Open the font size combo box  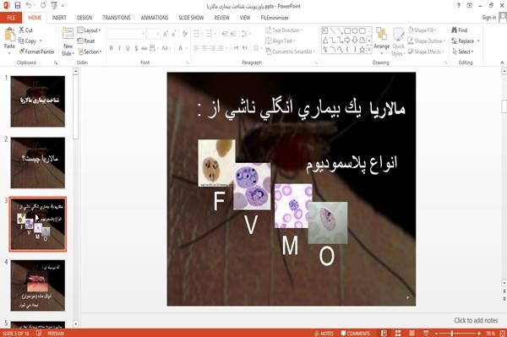point(153,34)
